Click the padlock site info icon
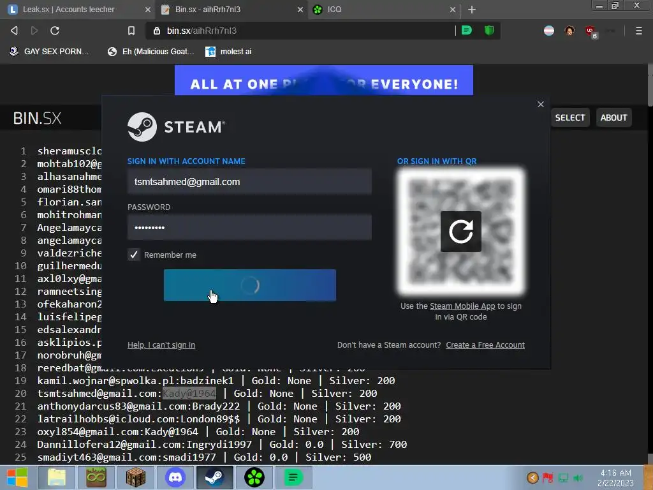The height and width of the screenshot is (490, 653). [x=157, y=31]
